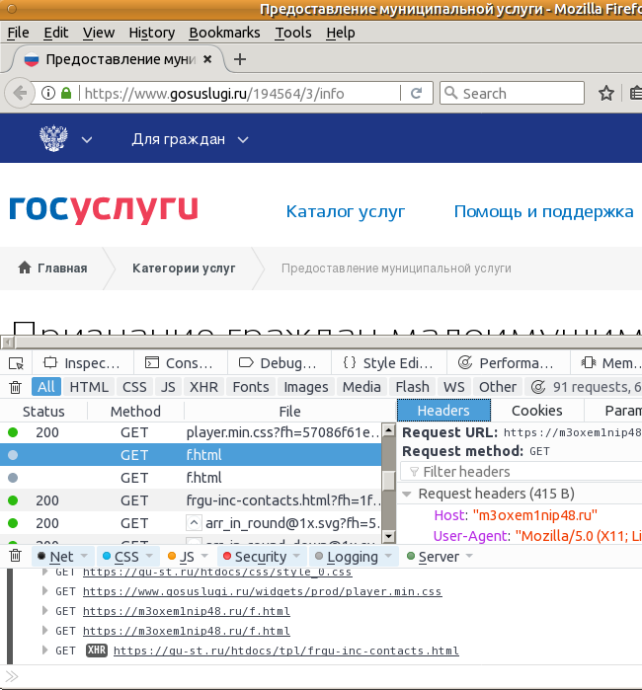642x690 pixels.
Task: Toggle the Media network filter
Action: click(x=361, y=387)
